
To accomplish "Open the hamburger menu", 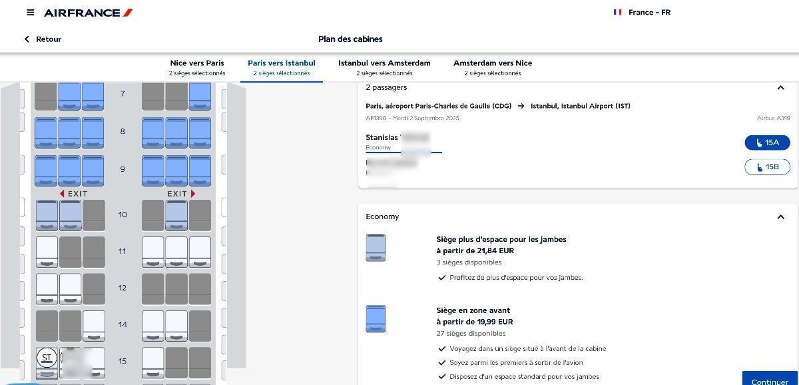I will (x=30, y=13).
